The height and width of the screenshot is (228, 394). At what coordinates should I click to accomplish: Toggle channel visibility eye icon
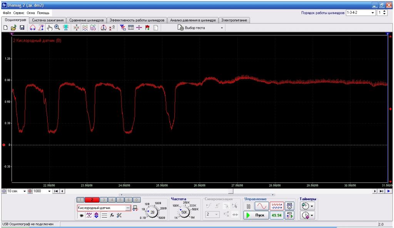pyautogui.click(x=81, y=215)
